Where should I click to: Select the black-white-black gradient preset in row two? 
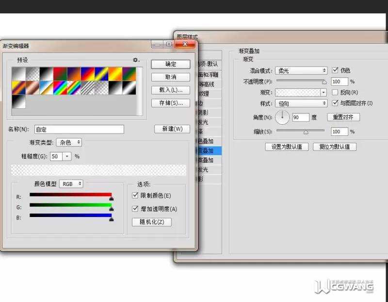(x=129, y=88)
